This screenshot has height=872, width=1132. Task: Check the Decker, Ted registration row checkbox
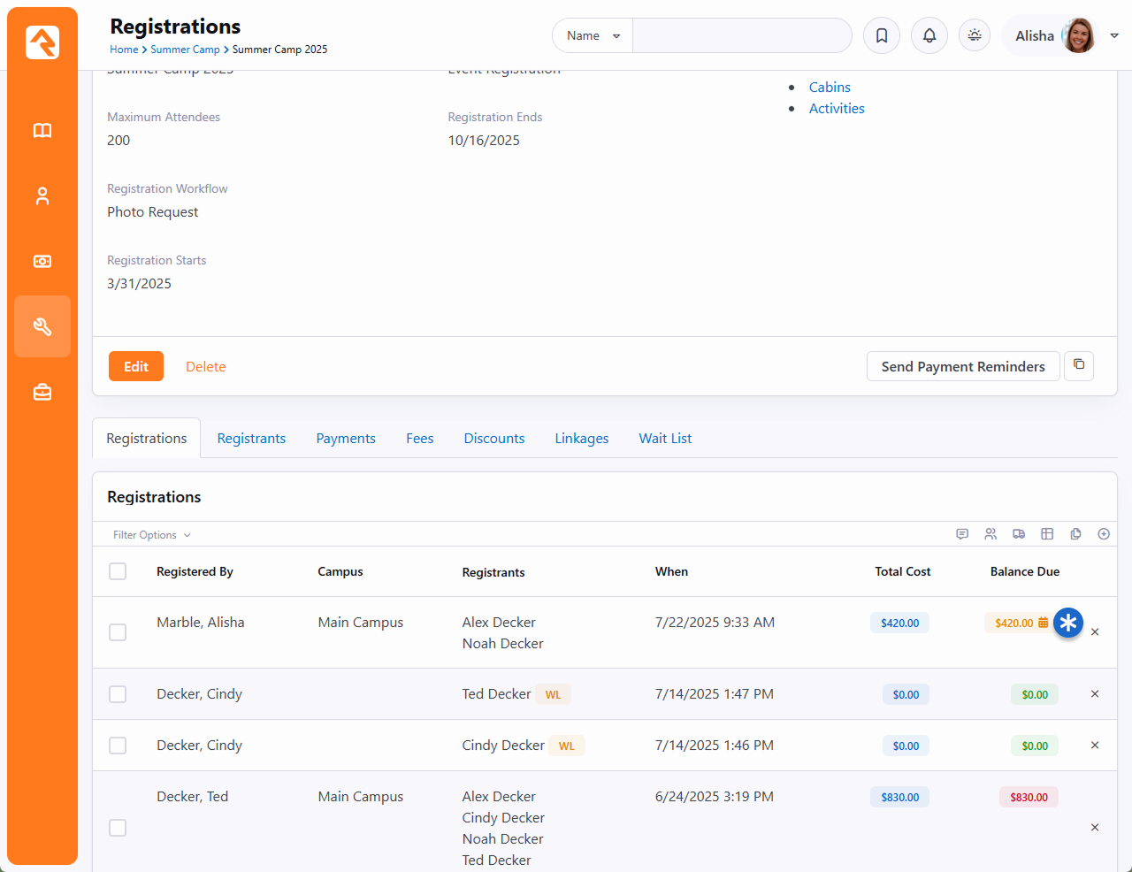[118, 828]
